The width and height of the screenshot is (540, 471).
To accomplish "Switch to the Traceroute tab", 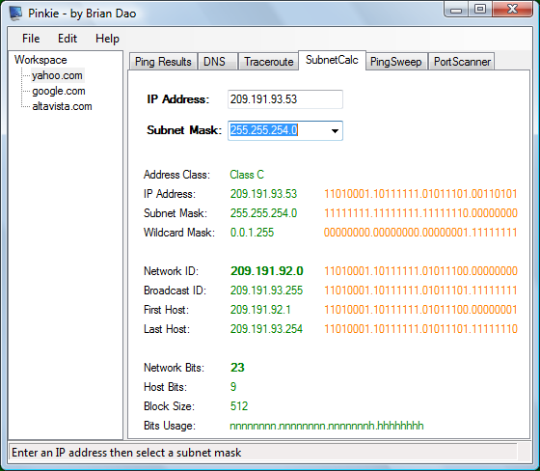I will point(268,62).
